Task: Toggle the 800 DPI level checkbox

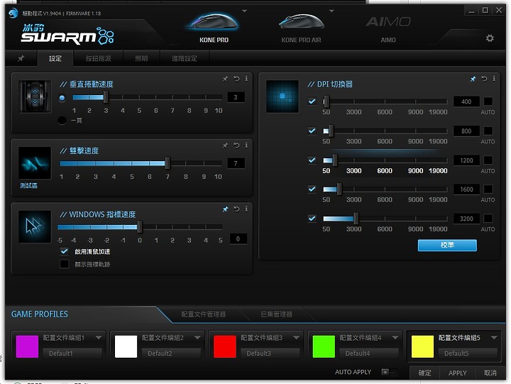Action: coord(312,131)
